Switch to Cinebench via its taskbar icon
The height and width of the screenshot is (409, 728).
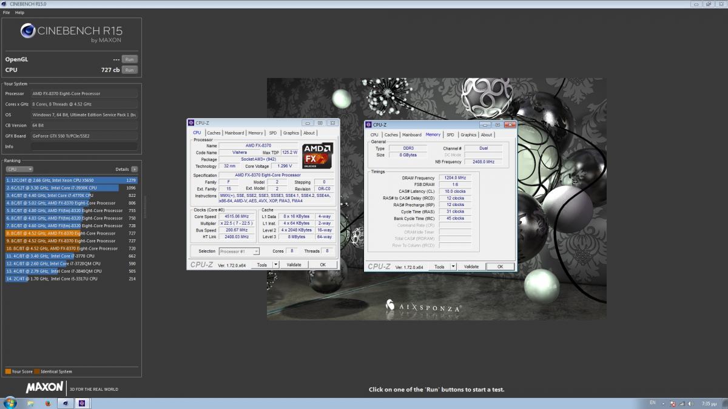tap(65, 403)
